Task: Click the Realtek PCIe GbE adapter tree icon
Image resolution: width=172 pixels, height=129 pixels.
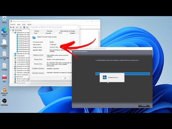Action: click(x=18, y=35)
